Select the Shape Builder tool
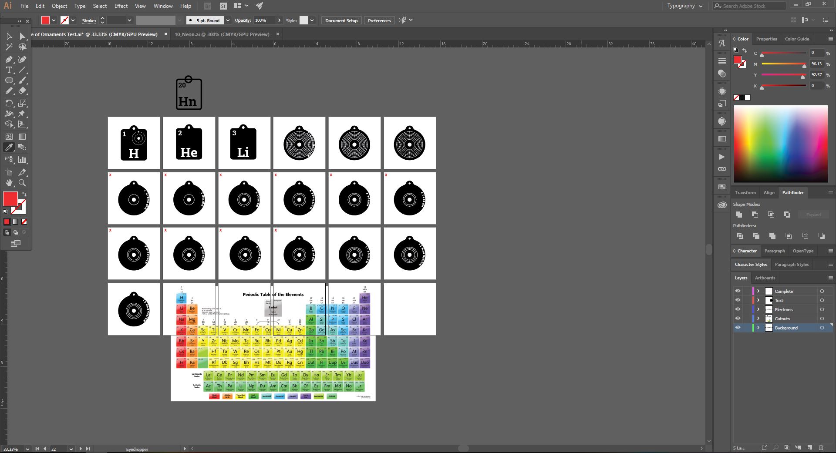The image size is (836, 453). (x=9, y=124)
